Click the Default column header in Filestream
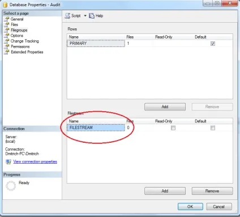Screen dimensions: 240x217 (200, 121)
